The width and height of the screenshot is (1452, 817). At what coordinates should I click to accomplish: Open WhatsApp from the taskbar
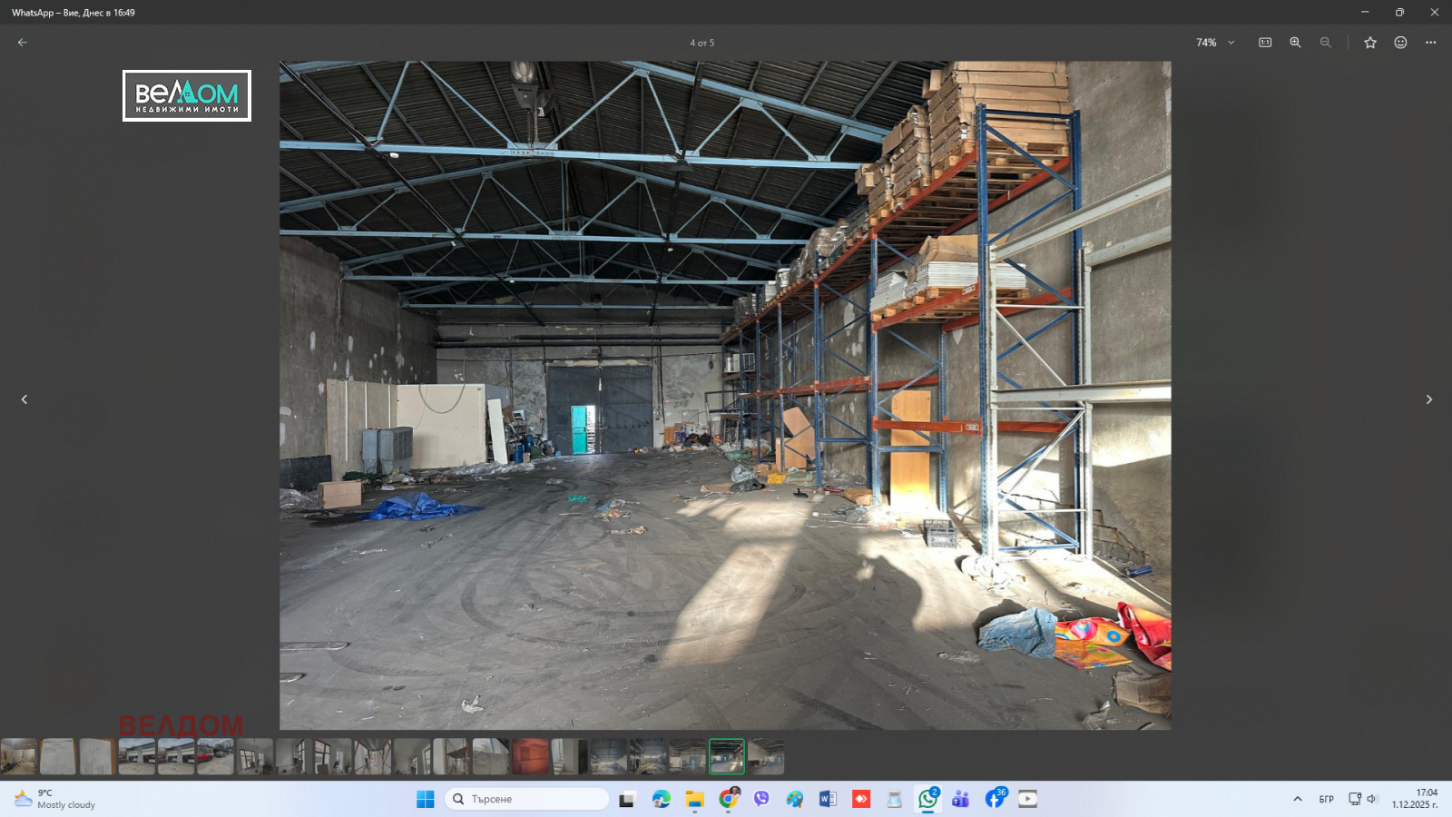[x=927, y=799]
